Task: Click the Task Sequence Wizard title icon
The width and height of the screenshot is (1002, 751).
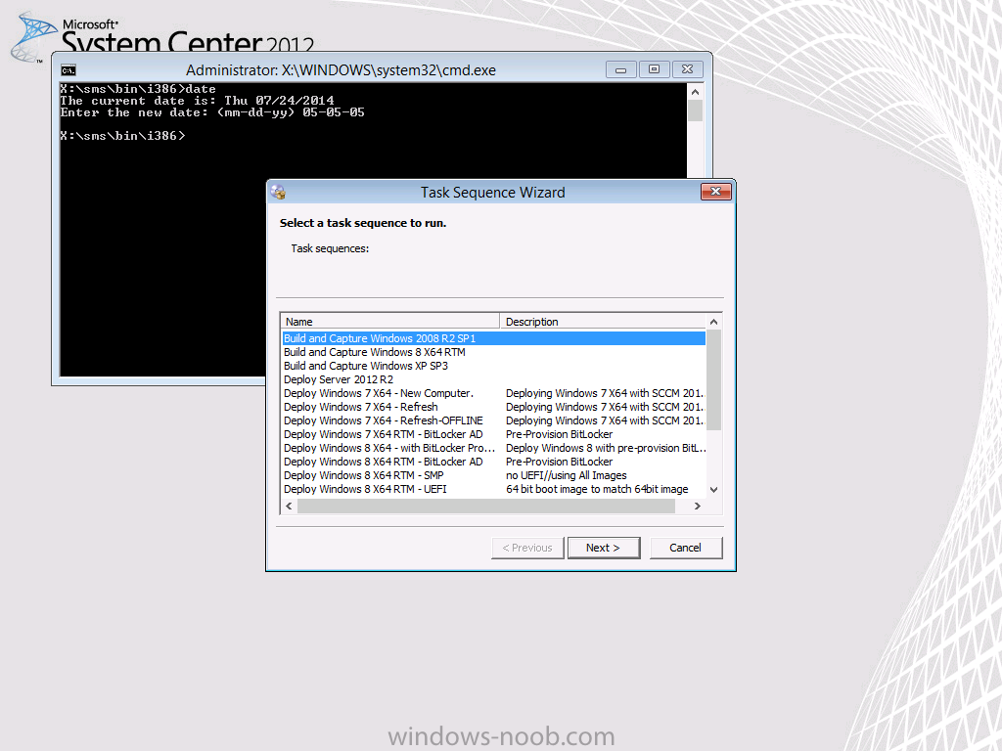Action: (x=278, y=192)
